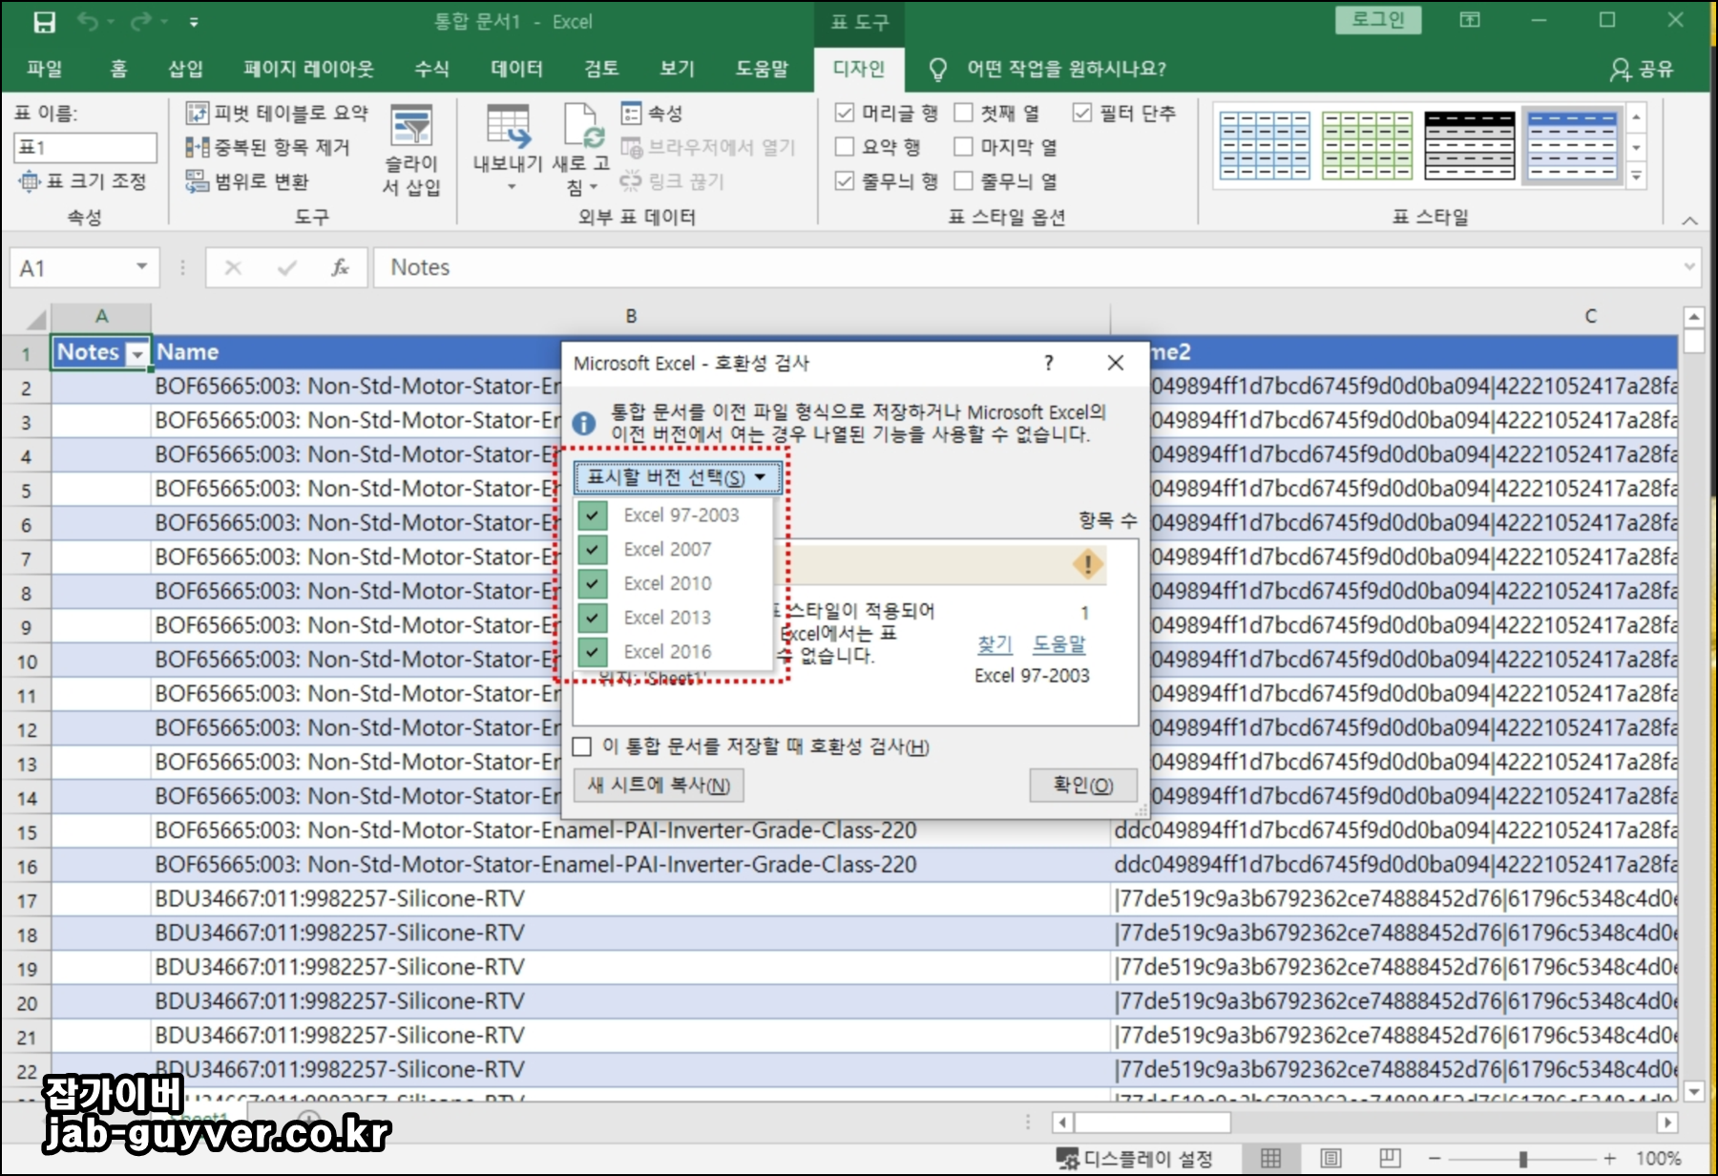1718x1176 pixels.
Task: Select the green table style swatch
Action: tap(1367, 146)
